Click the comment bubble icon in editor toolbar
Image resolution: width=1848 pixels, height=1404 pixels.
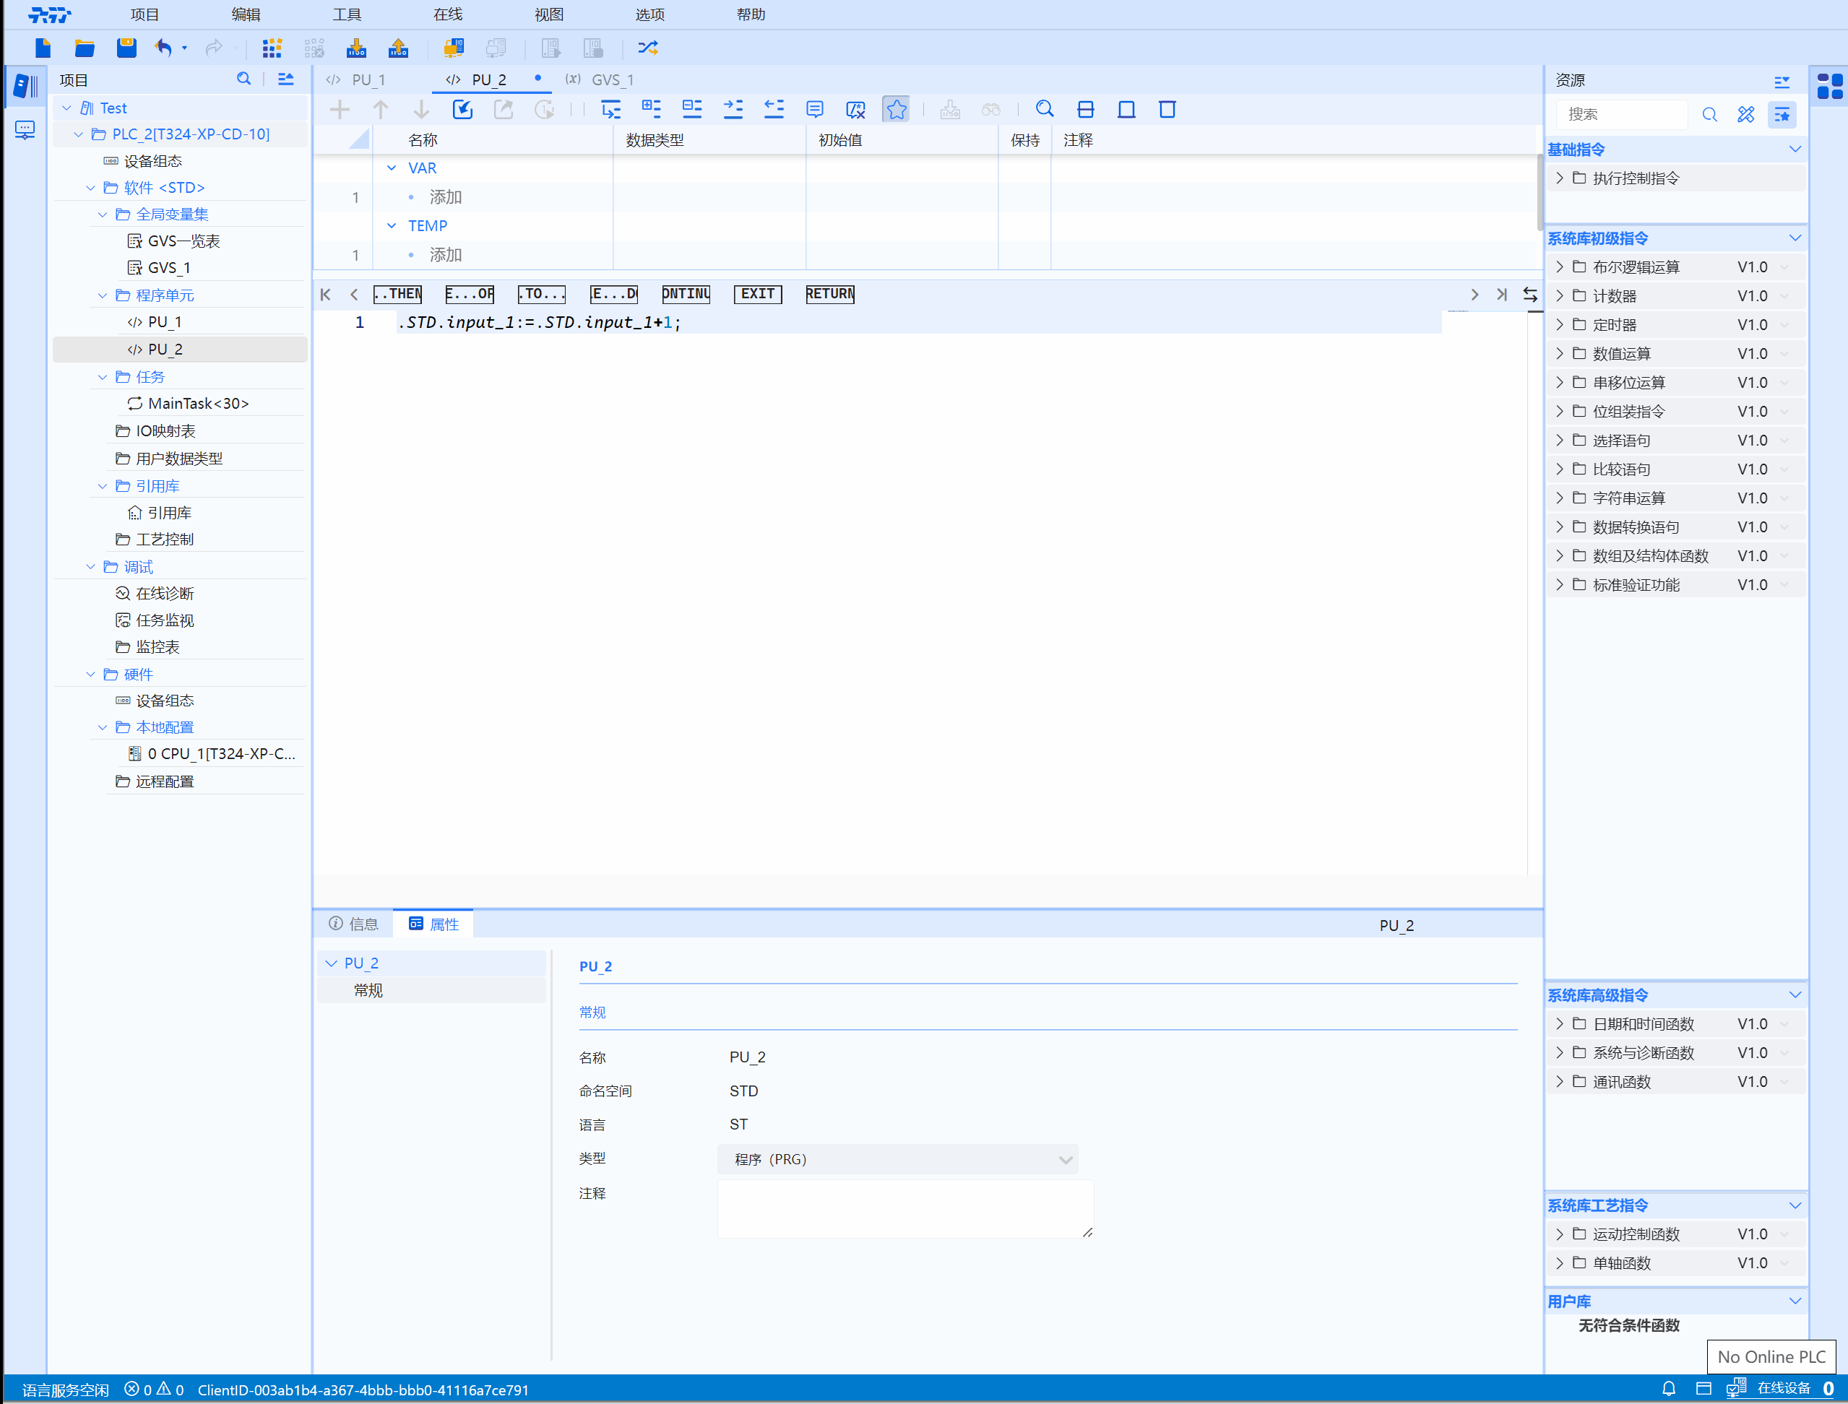(x=815, y=110)
